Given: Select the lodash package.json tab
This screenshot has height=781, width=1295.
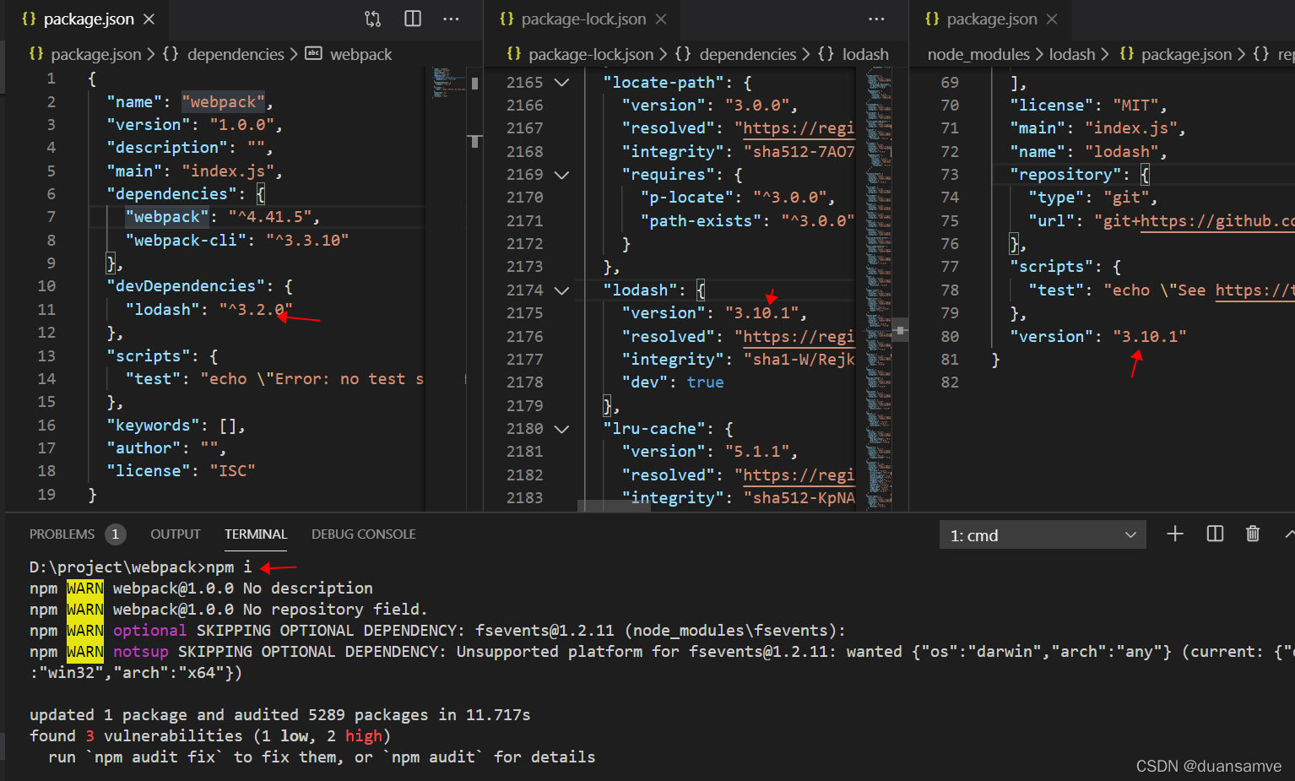Looking at the screenshot, I should (x=992, y=19).
